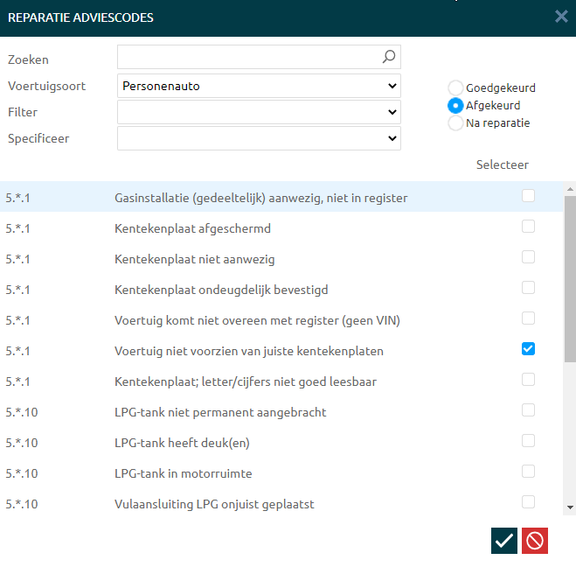Select the Goedgekeurd radio option
Screen dimensions: 576x574
455,87
